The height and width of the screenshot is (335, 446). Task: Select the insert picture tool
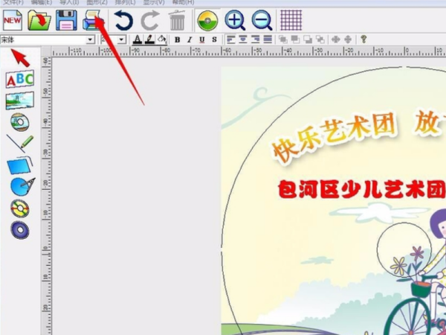click(x=20, y=100)
